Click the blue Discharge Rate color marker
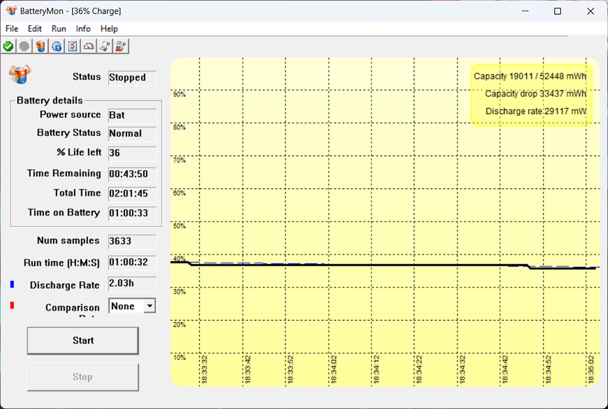The height and width of the screenshot is (409, 608). click(x=12, y=285)
